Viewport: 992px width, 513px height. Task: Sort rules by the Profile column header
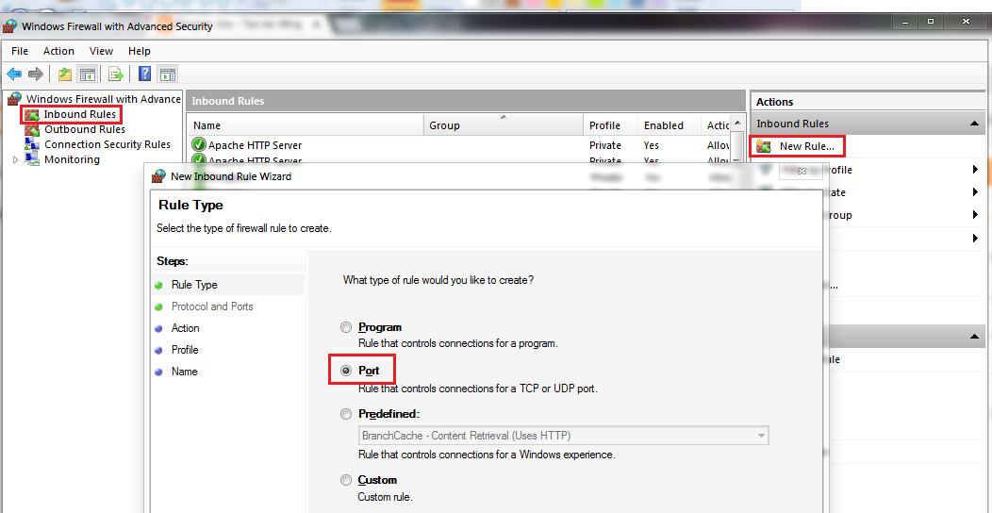pyautogui.click(x=610, y=125)
